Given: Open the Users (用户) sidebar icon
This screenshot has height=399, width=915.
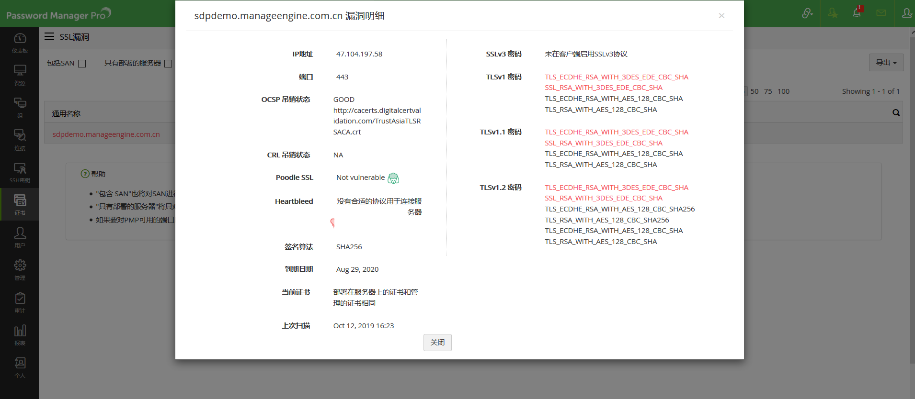Looking at the screenshot, I should pyautogui.click(x=20, y=238).
